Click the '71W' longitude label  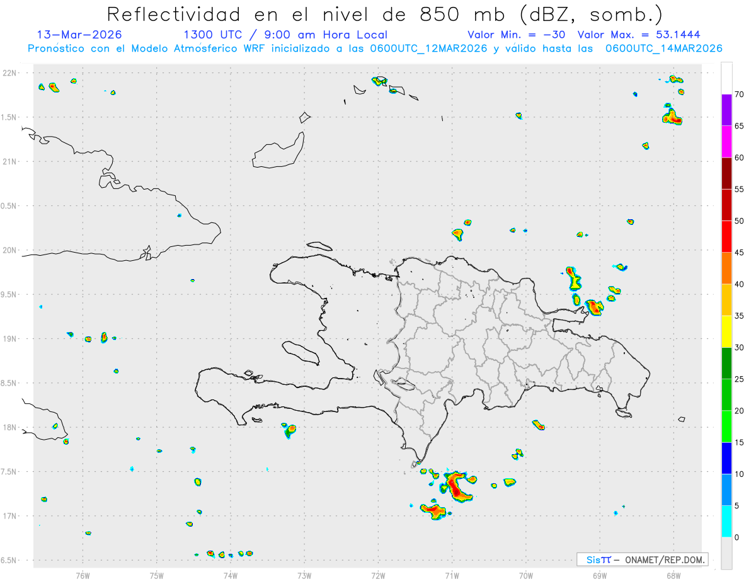452,575
